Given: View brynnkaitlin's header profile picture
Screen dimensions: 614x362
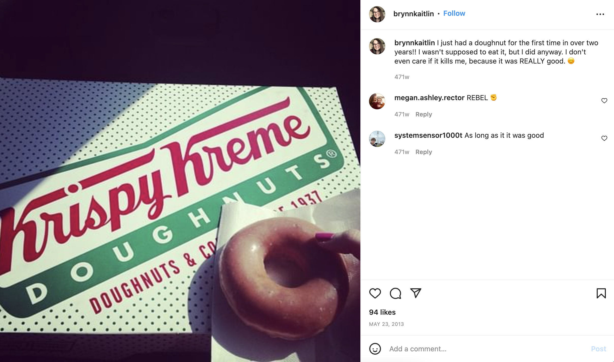Looking at the screenshot, I should point(377,14).
